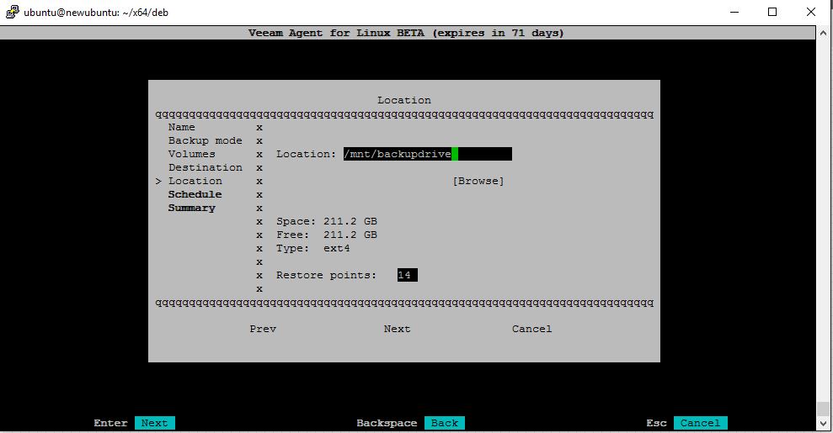Click the Back hint in bottom bar

pos(445,423)
